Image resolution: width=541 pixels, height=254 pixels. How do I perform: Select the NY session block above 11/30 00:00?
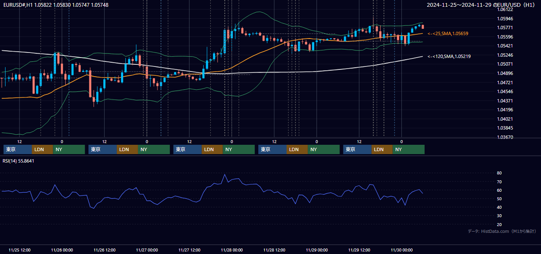tap(409, 149)
